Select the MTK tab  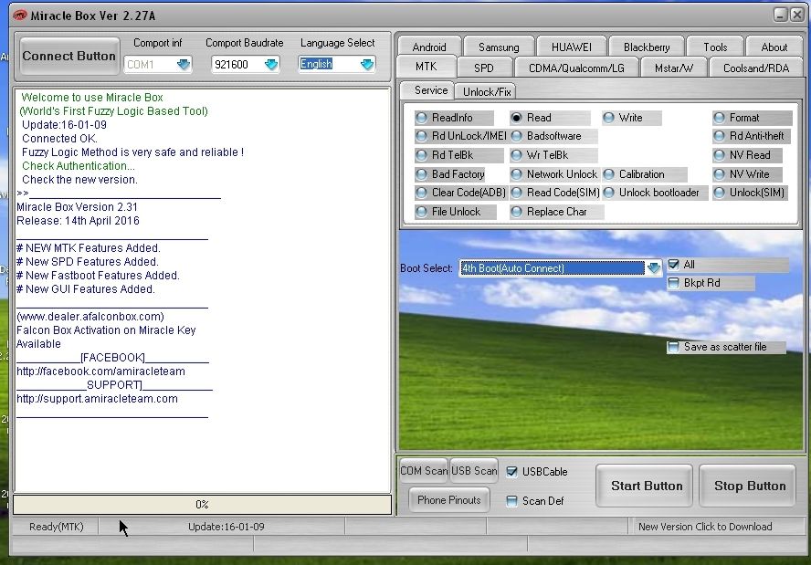427,67
